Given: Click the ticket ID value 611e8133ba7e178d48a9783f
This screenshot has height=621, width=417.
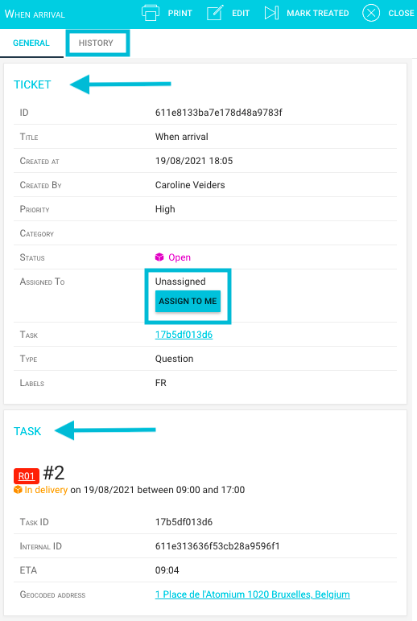Looking at the screenshot, I should click(x=219, y=113).
